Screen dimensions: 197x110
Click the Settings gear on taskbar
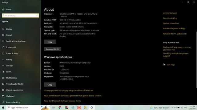(92, 108)
